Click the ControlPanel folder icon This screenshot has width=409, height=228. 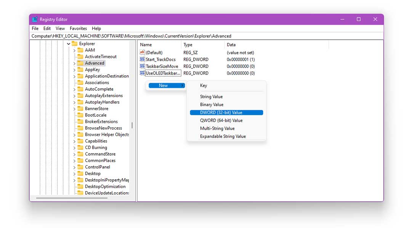coord(81,167)
